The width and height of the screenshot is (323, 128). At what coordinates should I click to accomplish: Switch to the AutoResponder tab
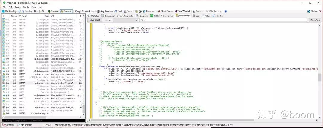click(125, 16)
